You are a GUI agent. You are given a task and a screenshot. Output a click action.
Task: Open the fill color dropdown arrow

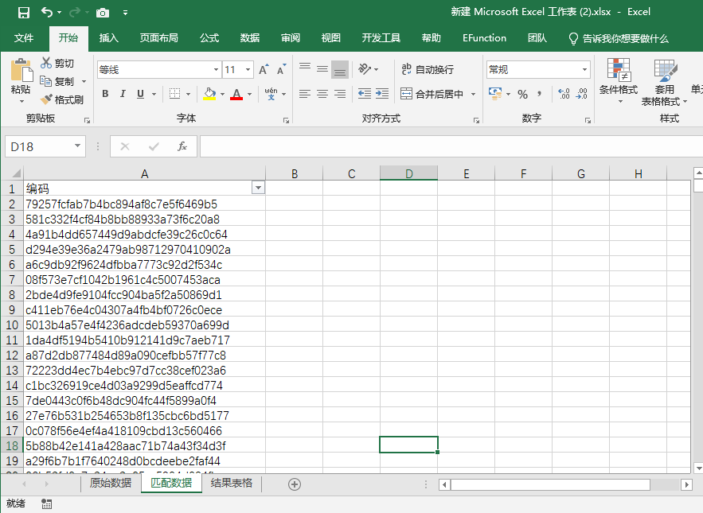pos(222,94)
